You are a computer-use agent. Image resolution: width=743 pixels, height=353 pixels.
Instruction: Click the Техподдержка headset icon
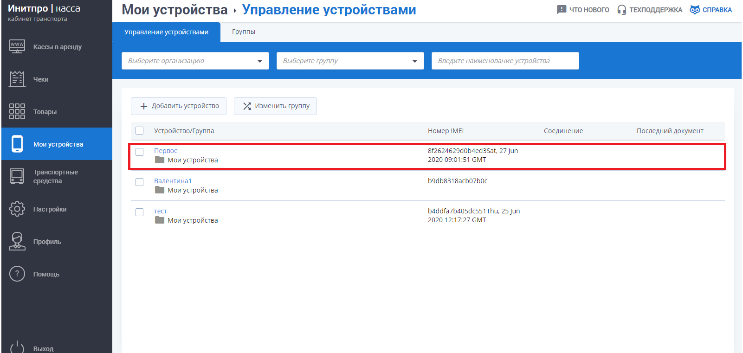click(621, 10)
